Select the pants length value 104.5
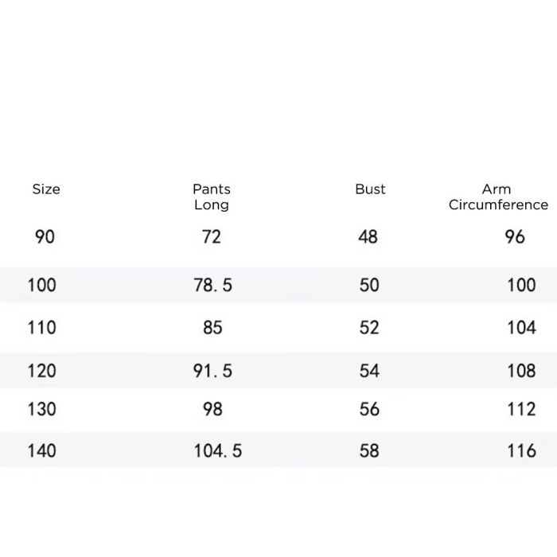 pyautogui.click(x=218, y=451)
